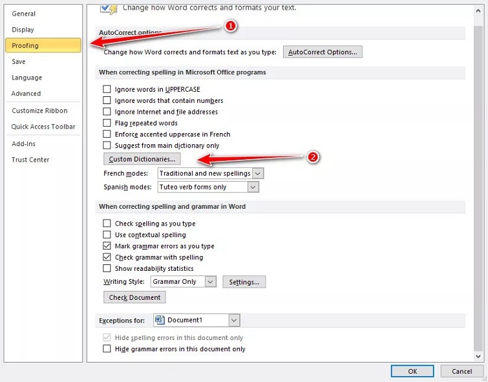The image size is (488, 382).
Task: Check Hide grammar errors in this document only
Action: click(107, 349)
